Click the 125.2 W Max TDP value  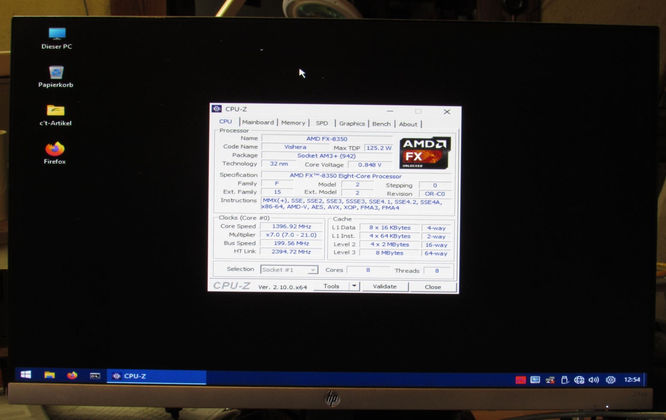click(379, 148)
